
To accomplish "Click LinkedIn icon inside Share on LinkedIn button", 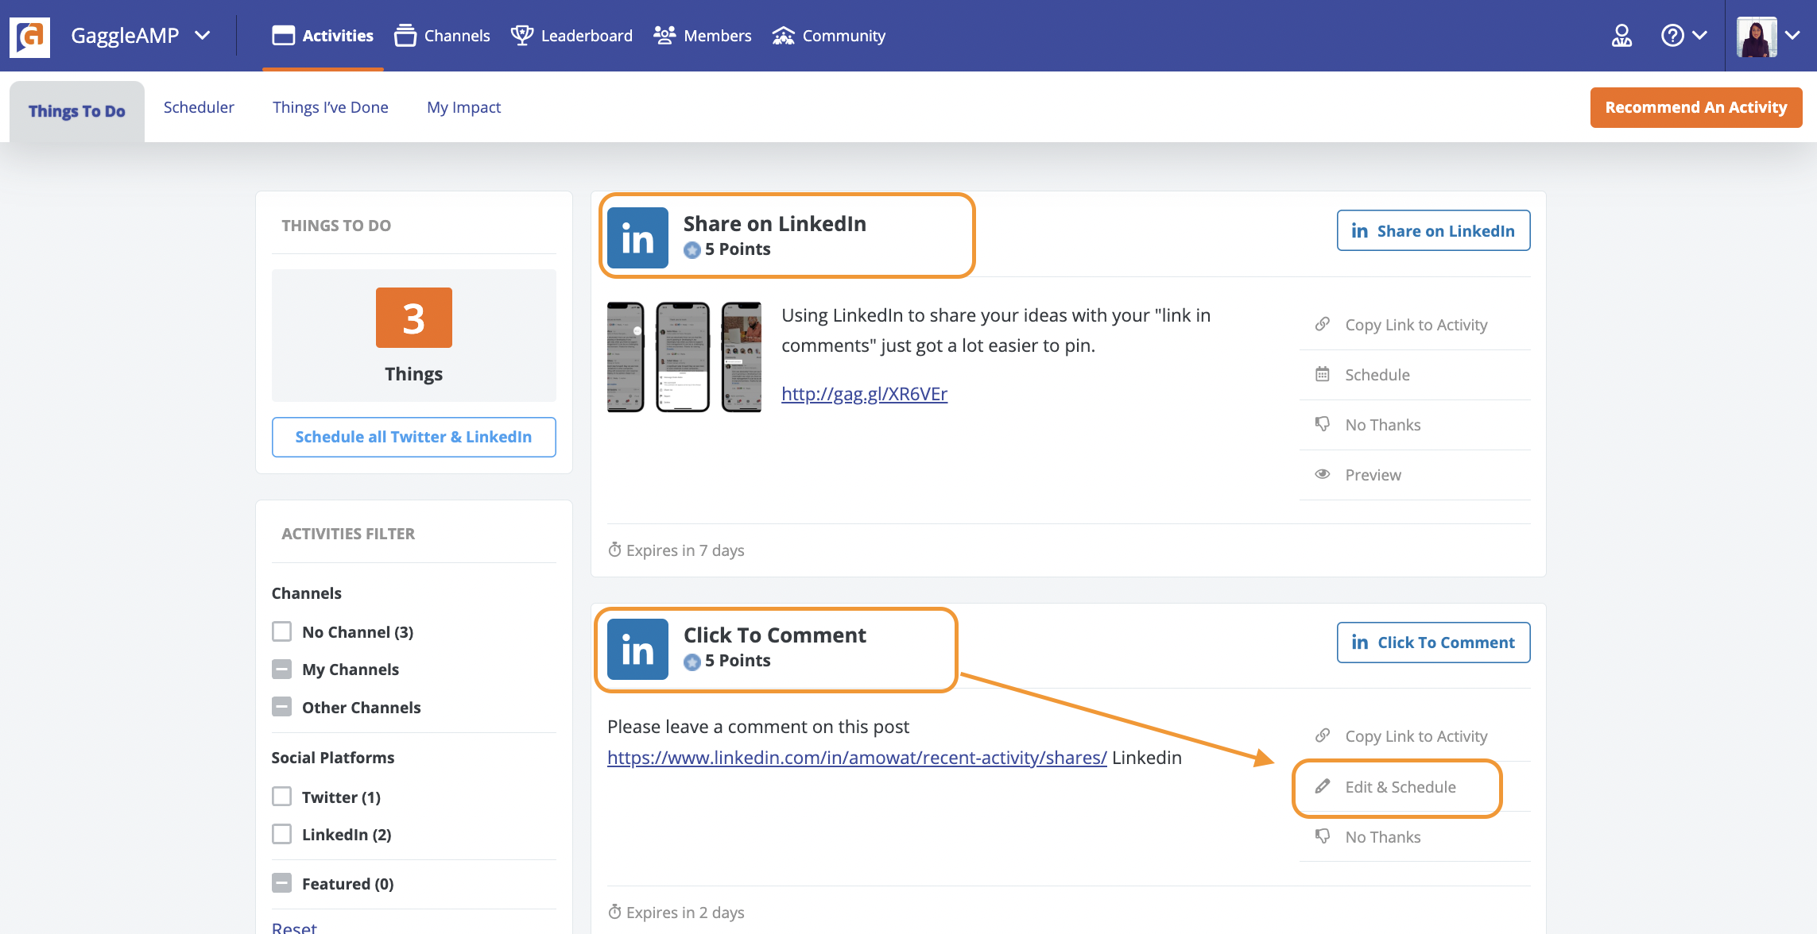I will pyautogui.click(x=1360, y=231).
